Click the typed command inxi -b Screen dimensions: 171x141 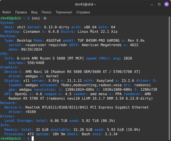[39, 18]
